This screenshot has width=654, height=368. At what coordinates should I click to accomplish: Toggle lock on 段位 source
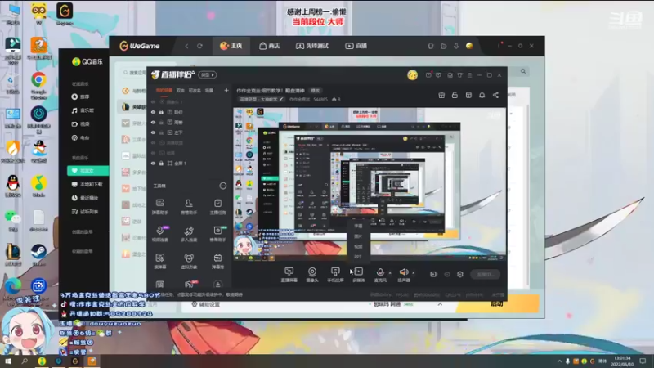pyautogui.click(x=161, y=112)
